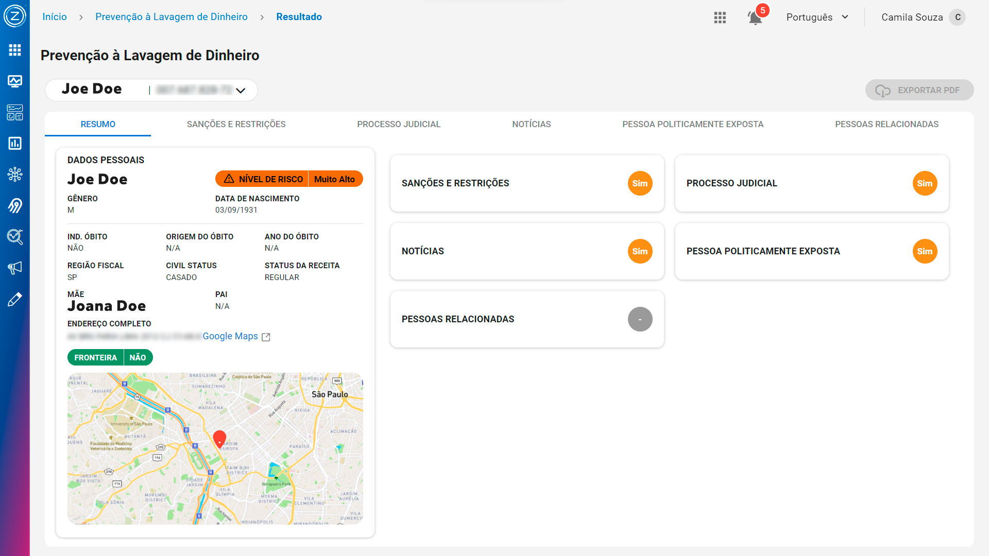Go to Início breadcrumb

55,17
